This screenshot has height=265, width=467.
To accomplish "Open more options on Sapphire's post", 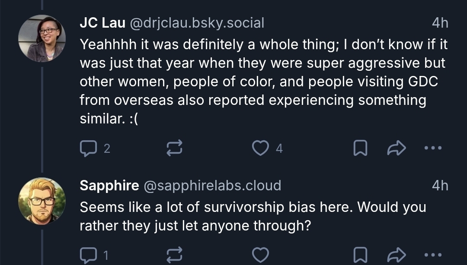I will click(433, 255).
